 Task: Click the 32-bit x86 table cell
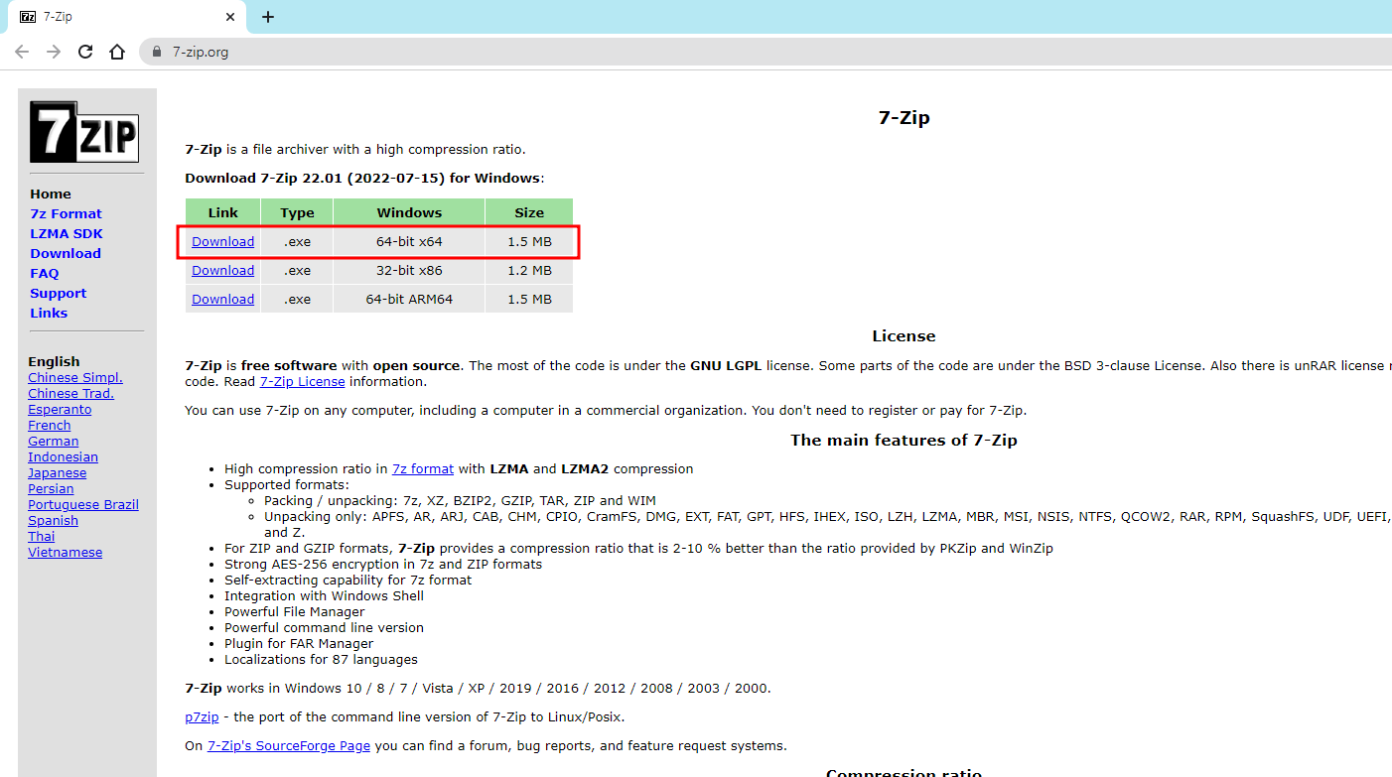pos(409,271)
